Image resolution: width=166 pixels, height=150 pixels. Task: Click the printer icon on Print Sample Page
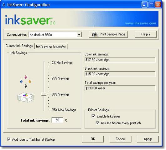(x=95, y=34)
